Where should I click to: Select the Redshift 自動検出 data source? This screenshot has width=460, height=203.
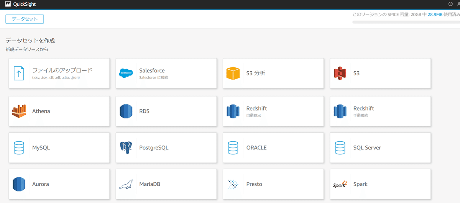(x=273, y=111)
